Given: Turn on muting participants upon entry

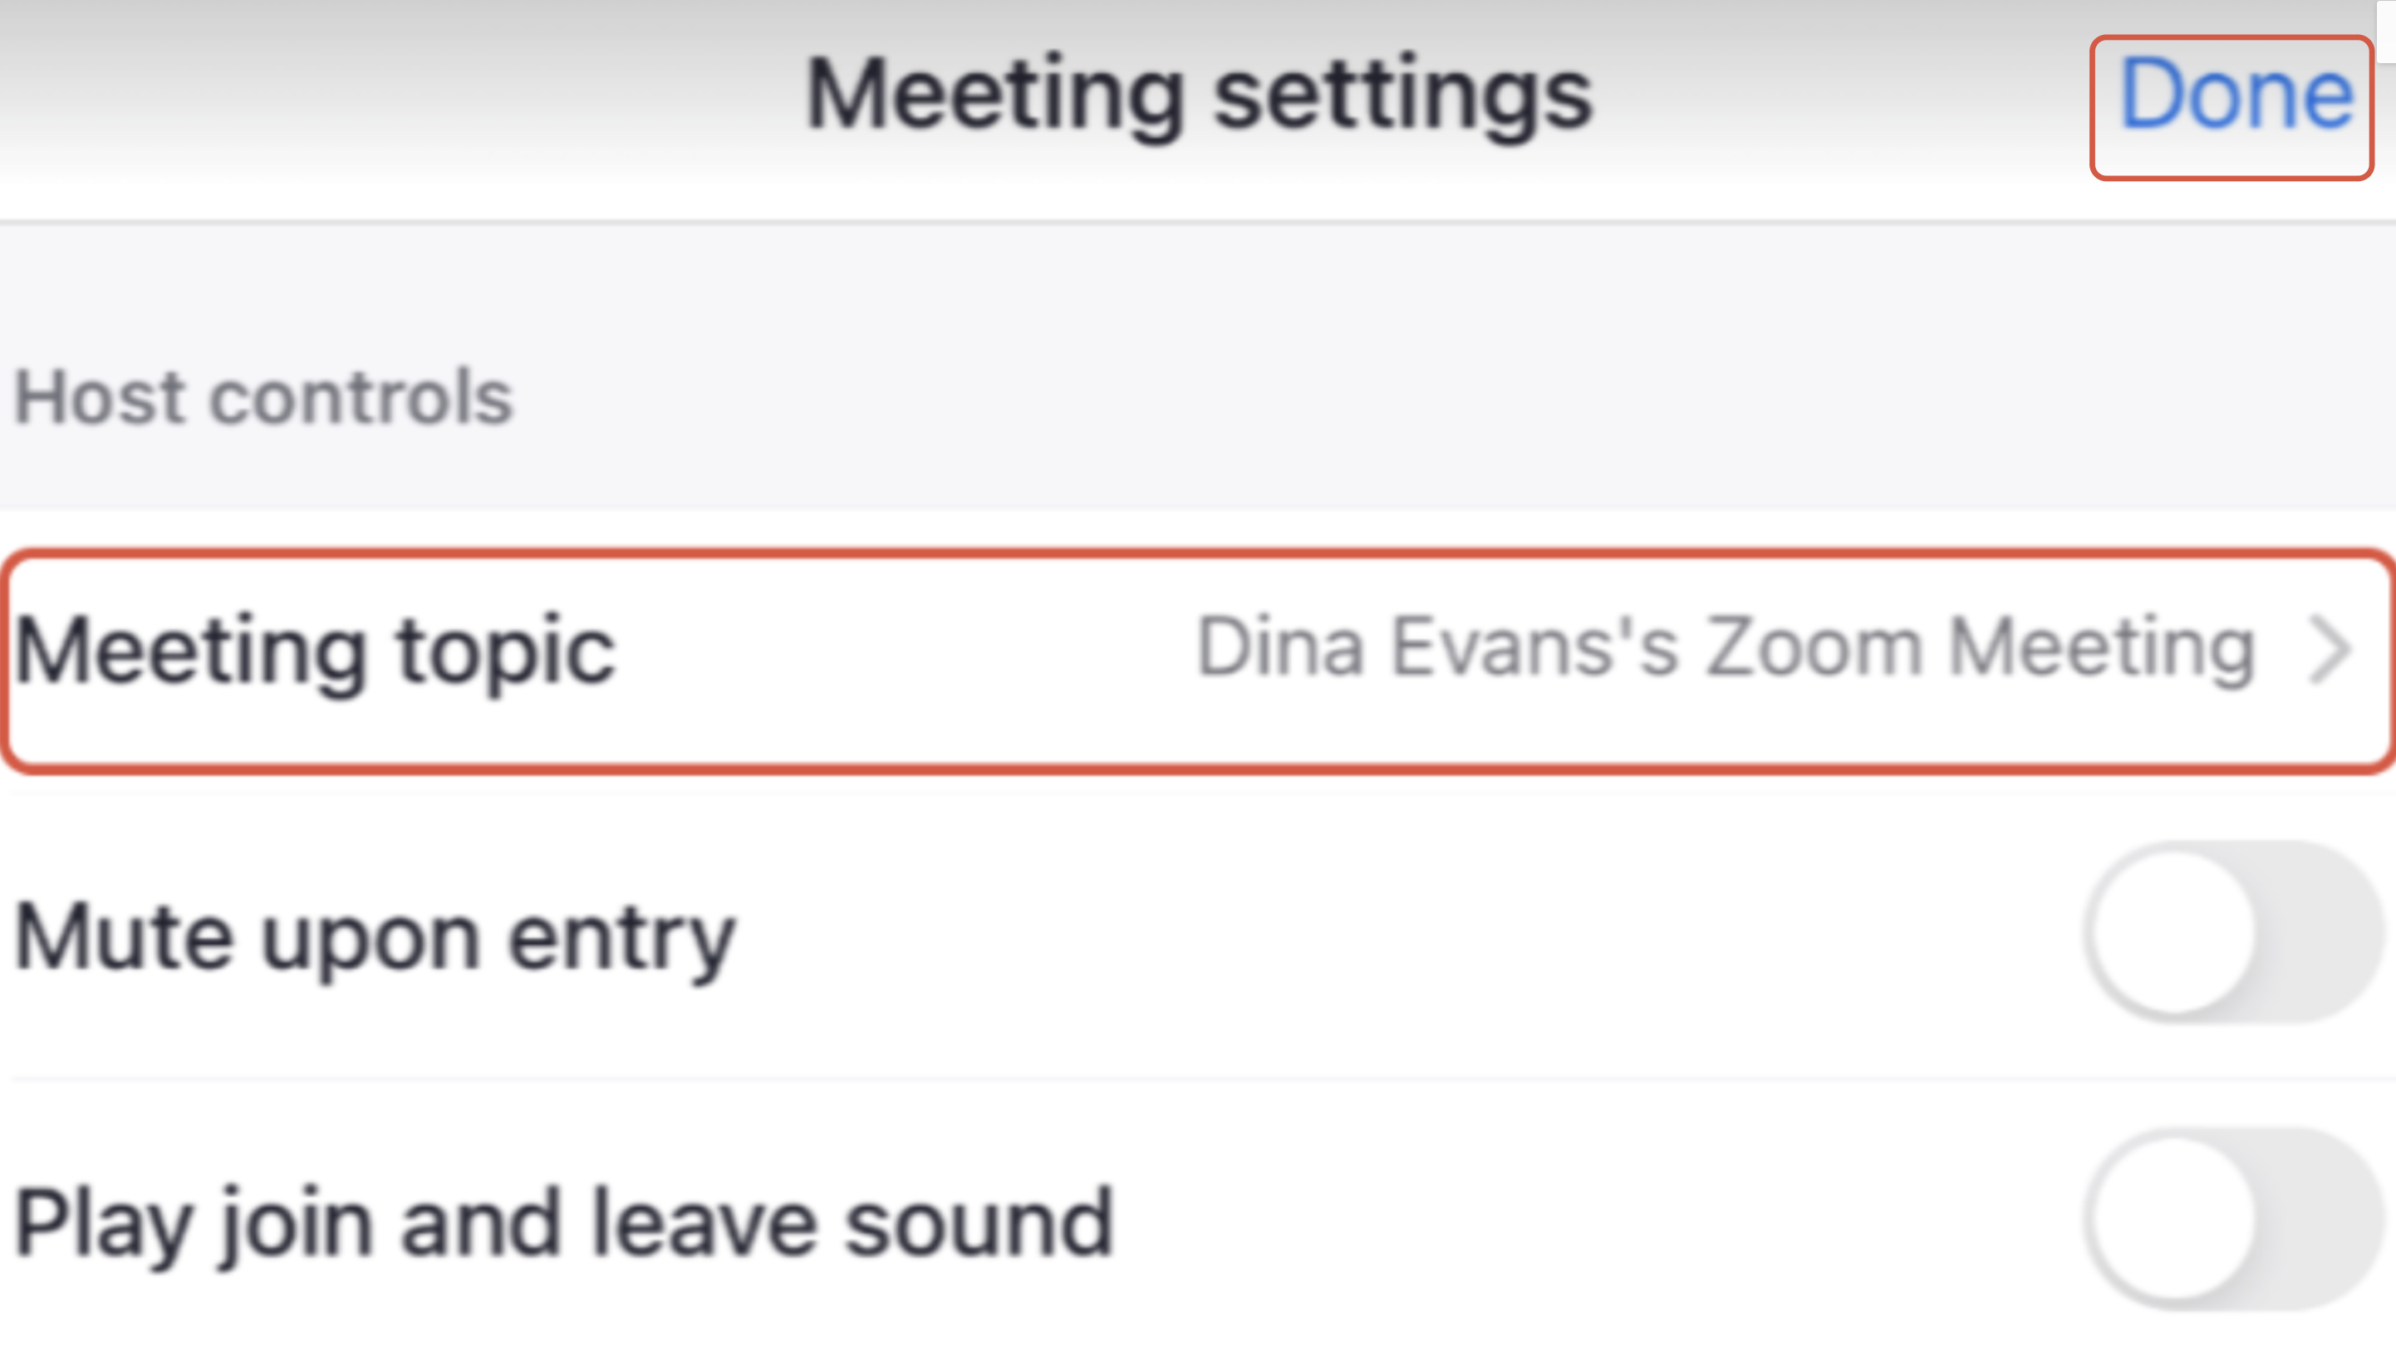Looking at the screenshot, I should pyautogui.click(x=2232, y=932).
